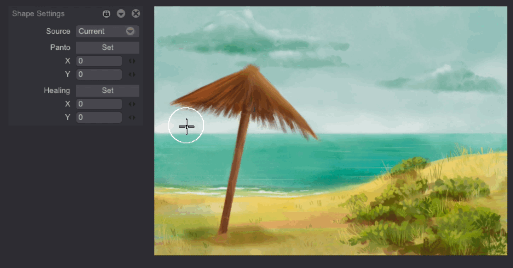Viewport: 513px width, 268px height.
Task: Click the crosshair at the brush circle center
Action: click(186, 126)
